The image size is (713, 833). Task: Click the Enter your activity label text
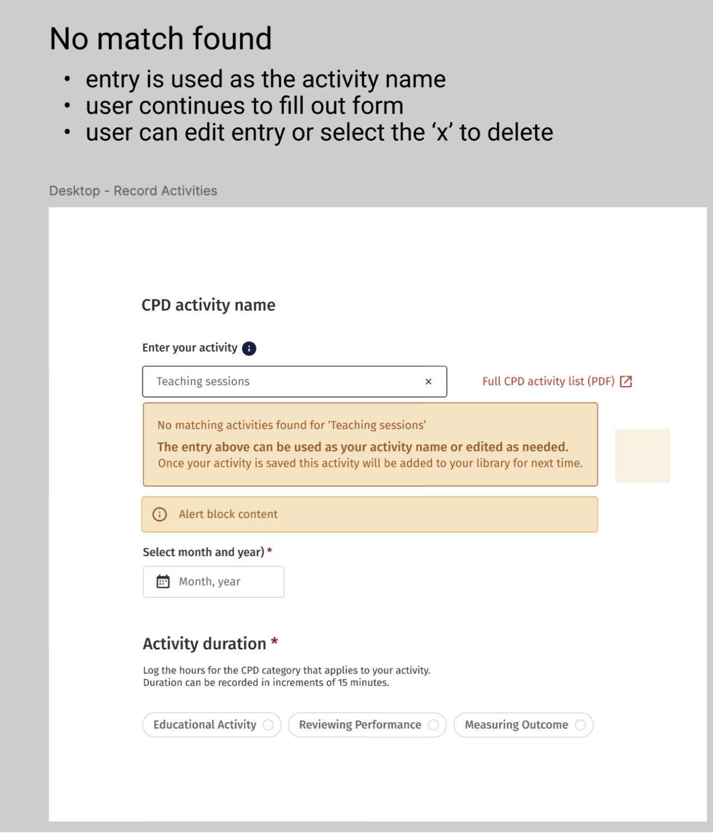(190, 348)
